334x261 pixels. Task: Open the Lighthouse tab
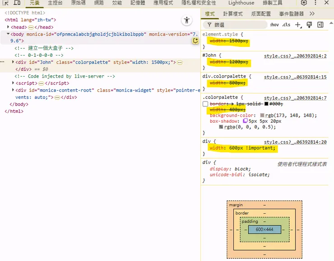(241, 3)
